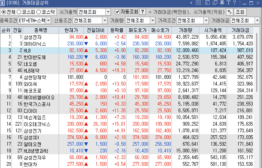Select the 에이비엘바이오 stock name

click(39, 97)
